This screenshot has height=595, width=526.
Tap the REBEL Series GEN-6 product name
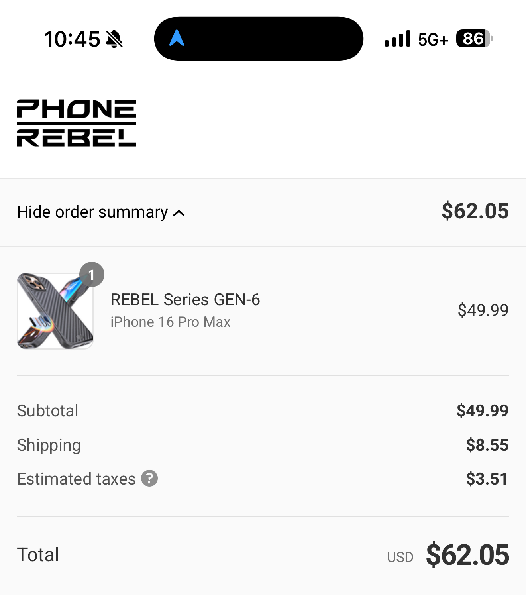(185, 300)
